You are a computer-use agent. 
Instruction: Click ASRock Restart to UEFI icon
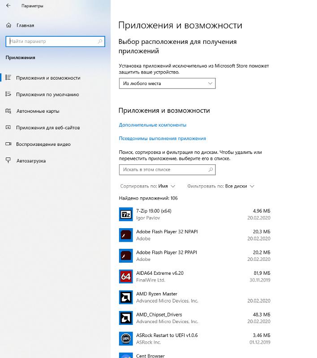coord(126,339)
